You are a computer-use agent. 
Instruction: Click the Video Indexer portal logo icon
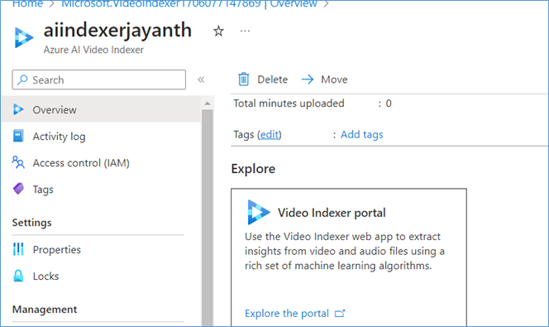click(259, 212)
